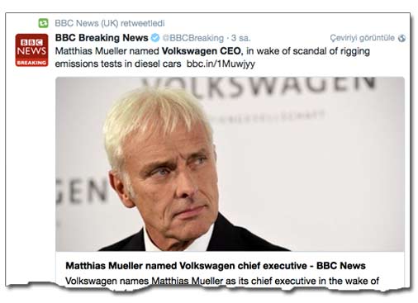
Task: Open the bbc.in/1Muwjyy short link
Action: coord(221,64)
